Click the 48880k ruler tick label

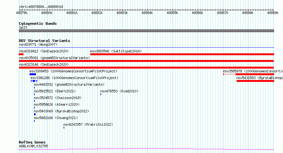47,13
